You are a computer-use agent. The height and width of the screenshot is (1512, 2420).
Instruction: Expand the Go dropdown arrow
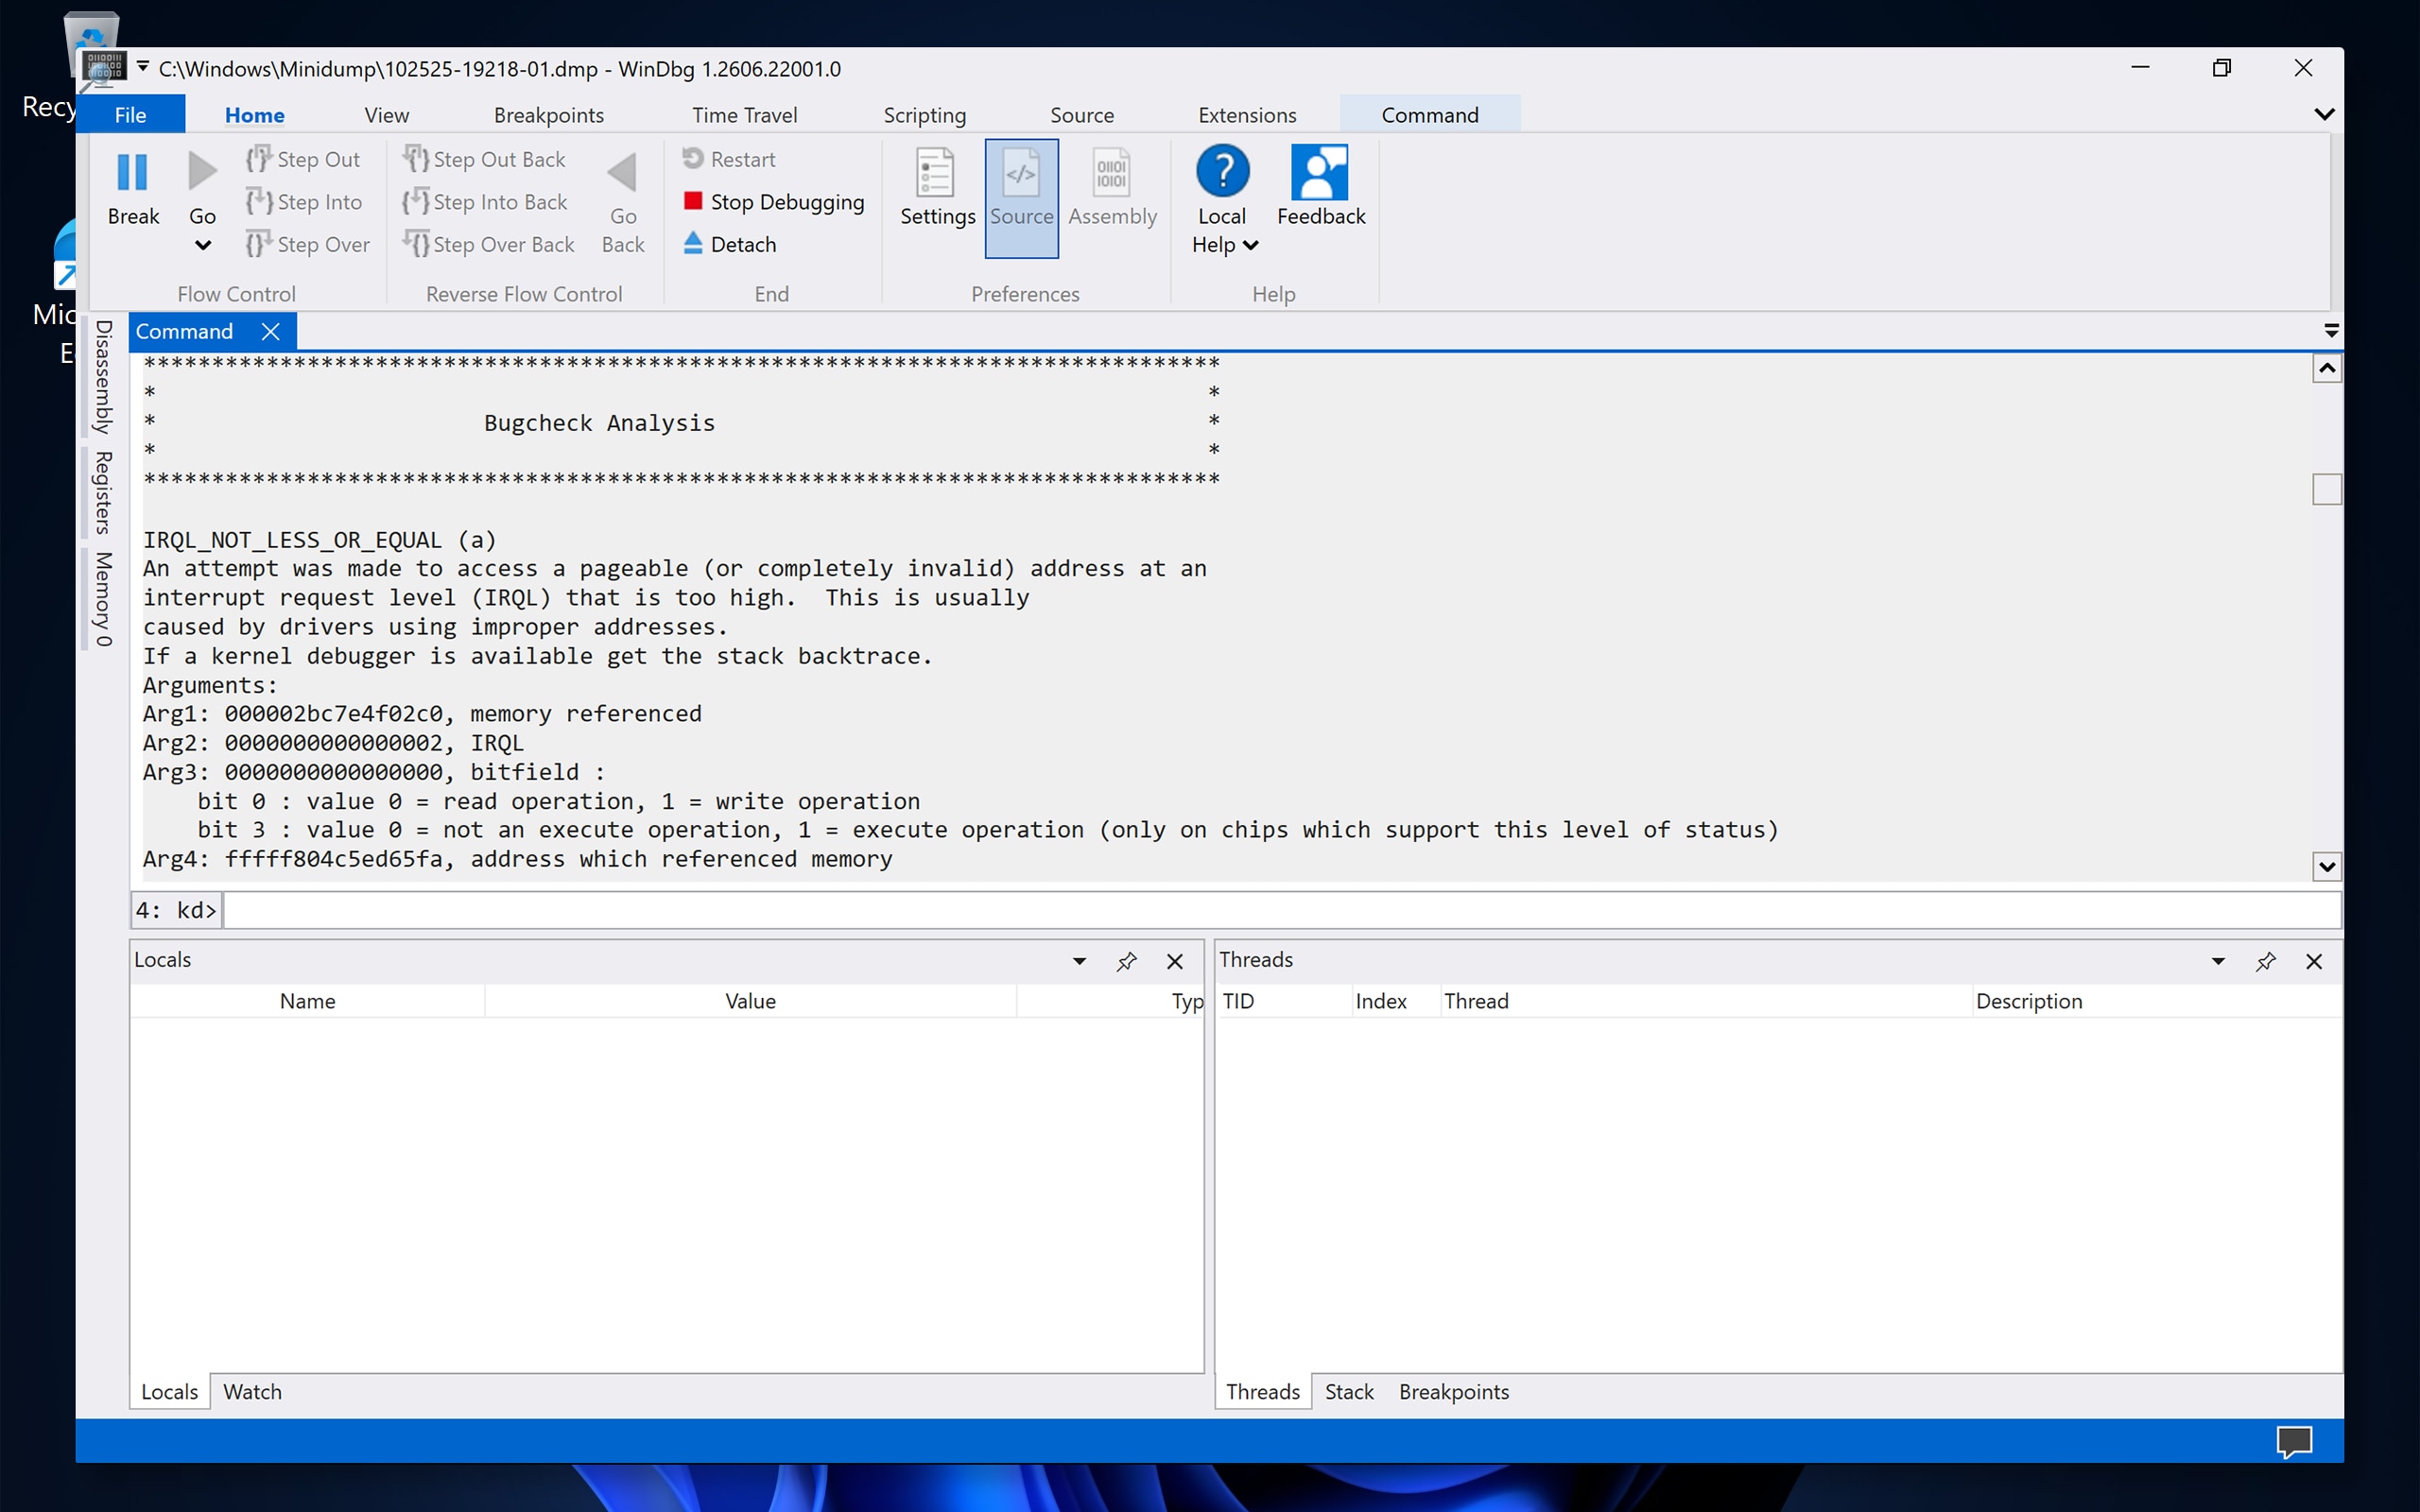pos(202,245)
